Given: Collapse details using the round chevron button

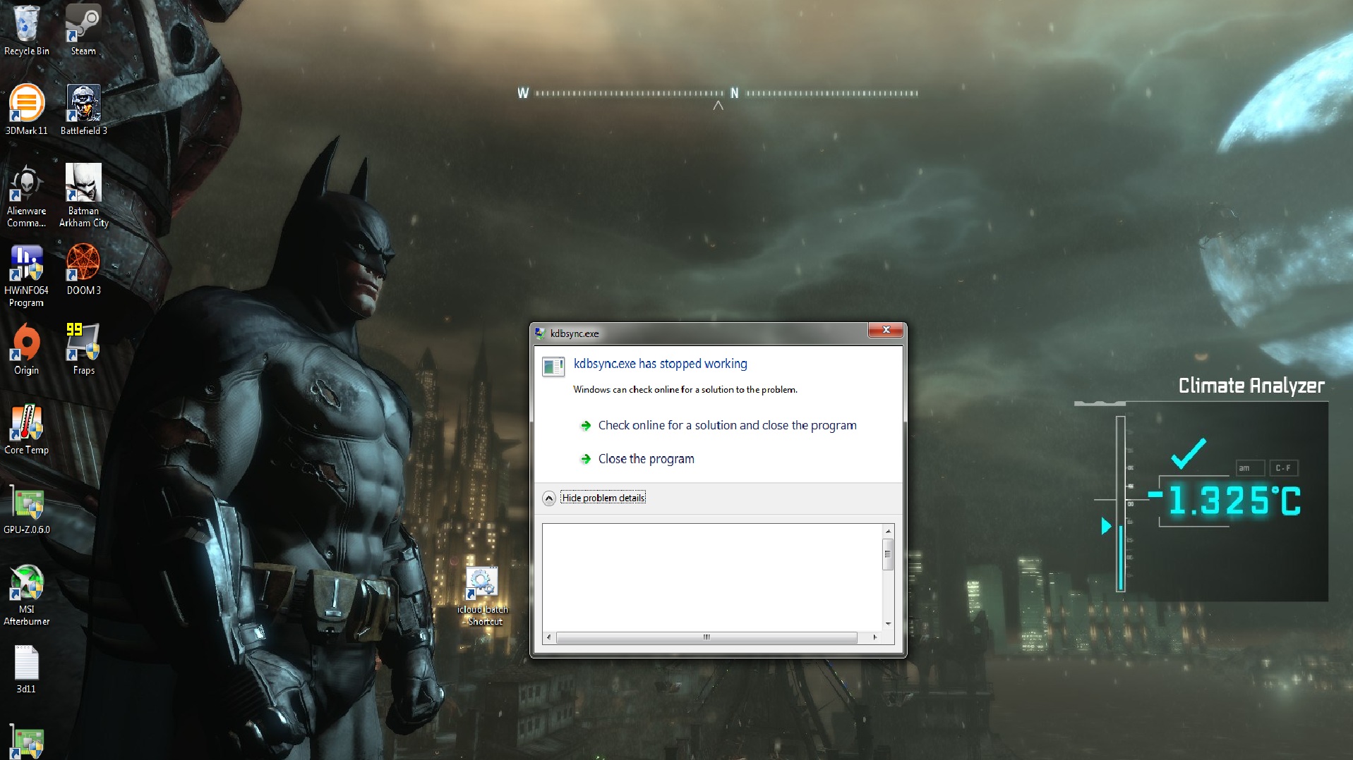Looking at the screenshot, I should 548,498.
